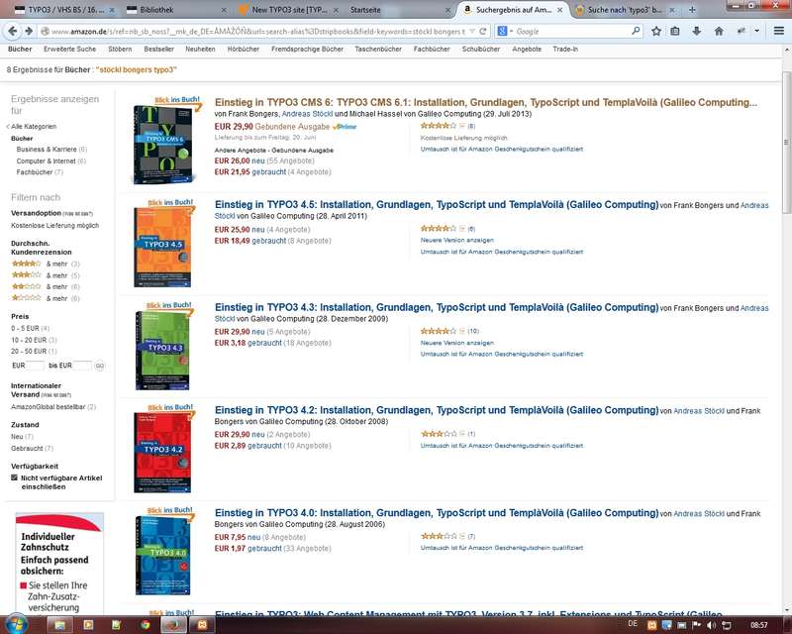Screen dimensions: 792x634
Task: Open the Action Center flag tray icon
Action: click(x=697, y=625)
